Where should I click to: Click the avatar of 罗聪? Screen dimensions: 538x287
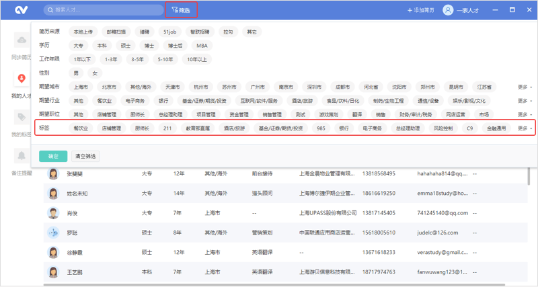tap(53, 233)
